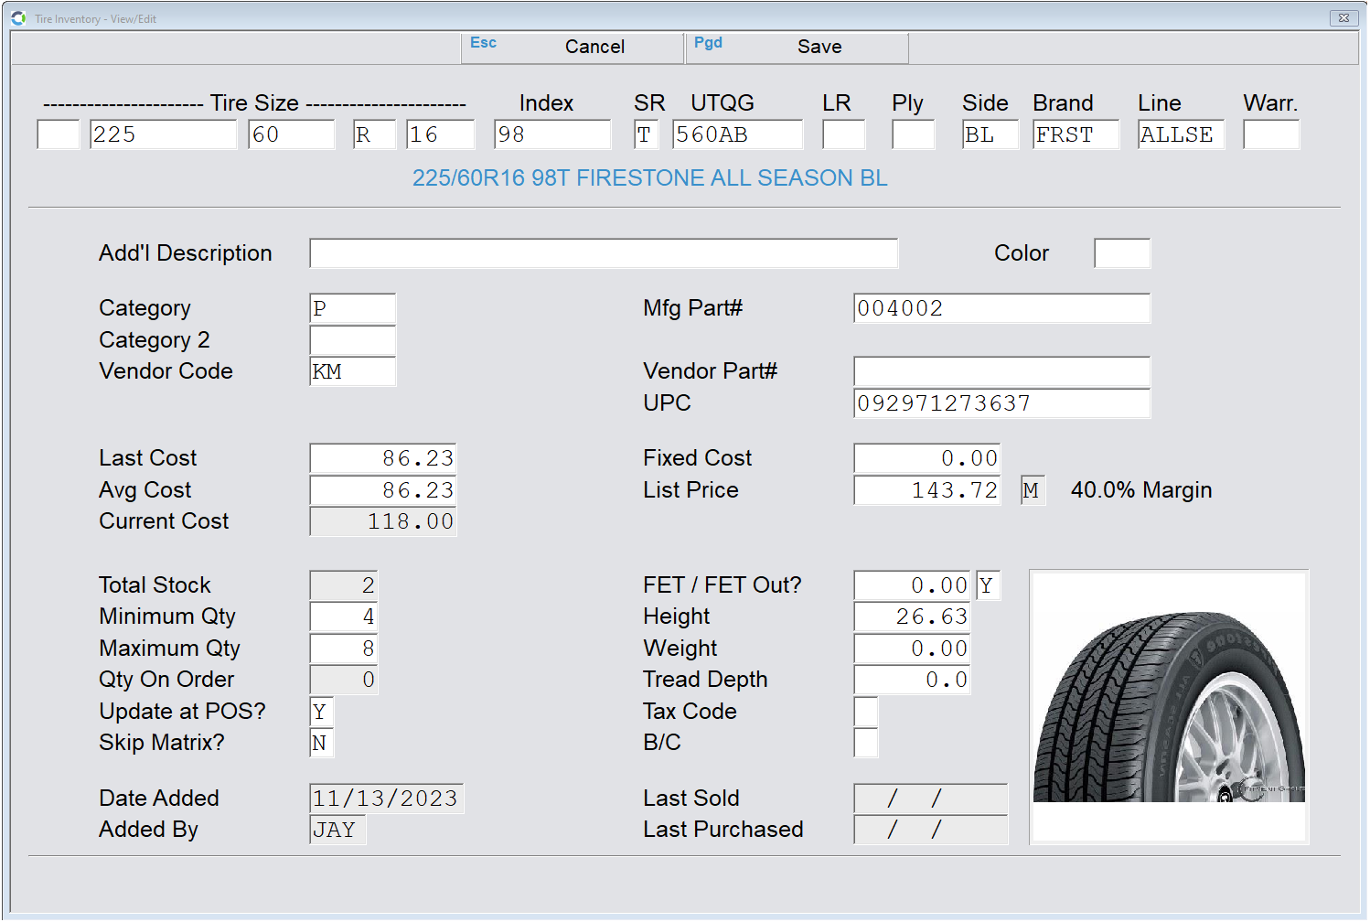The image size is (1370, 922).
Task: Click the Qty On Order field
Action: coord(344,680)
